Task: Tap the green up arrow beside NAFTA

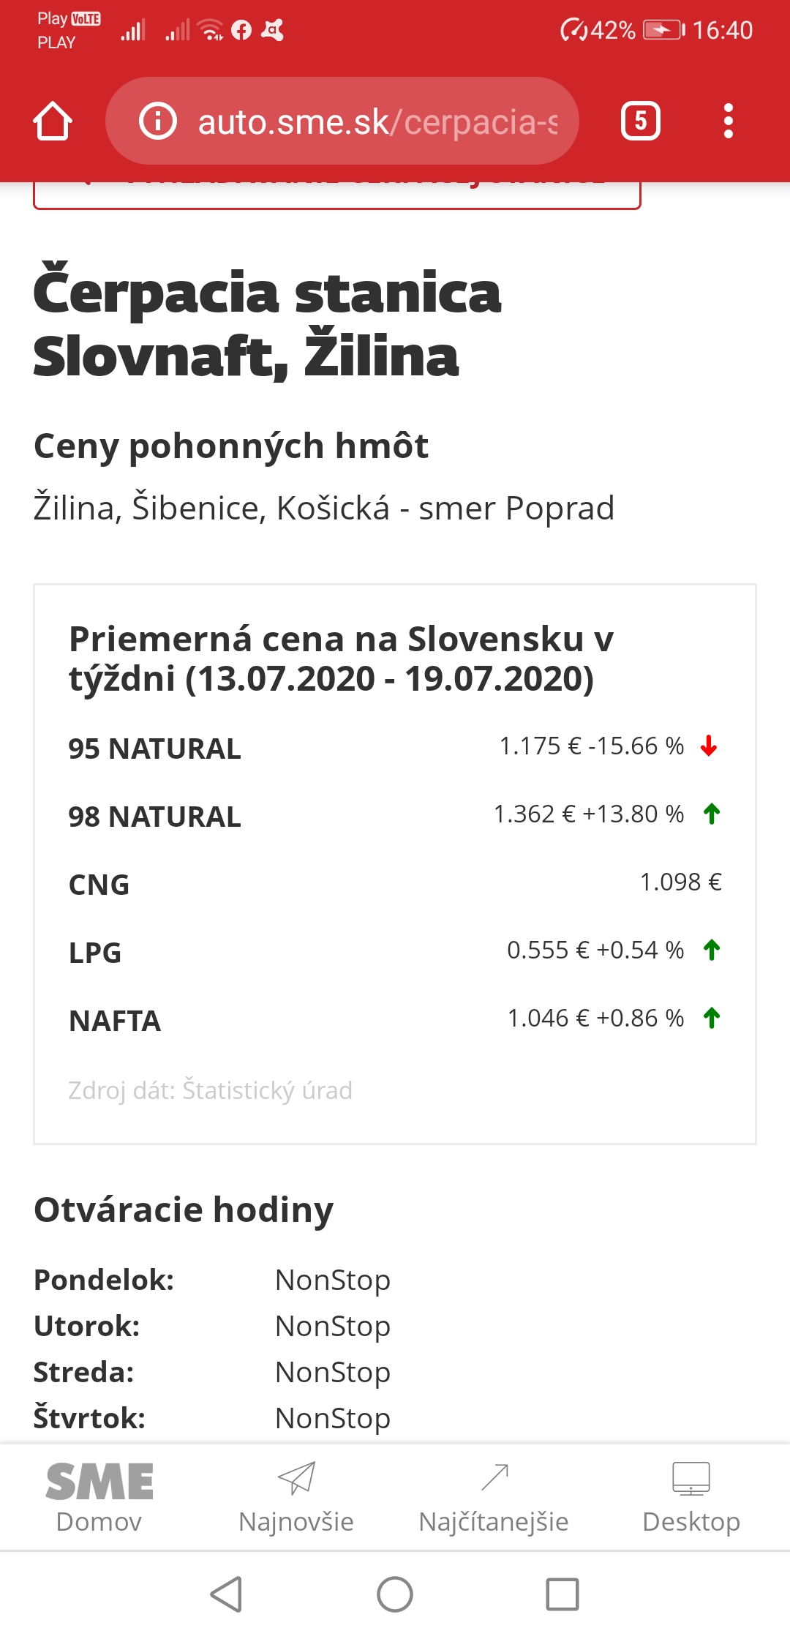Action: pyautogui.click(x=712, y=1018)
